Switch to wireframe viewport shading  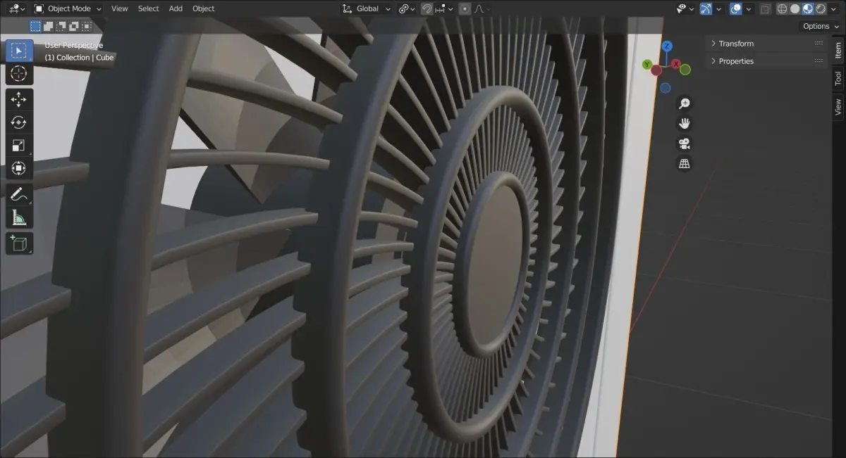pyautogui.click(x=782, y=8)
